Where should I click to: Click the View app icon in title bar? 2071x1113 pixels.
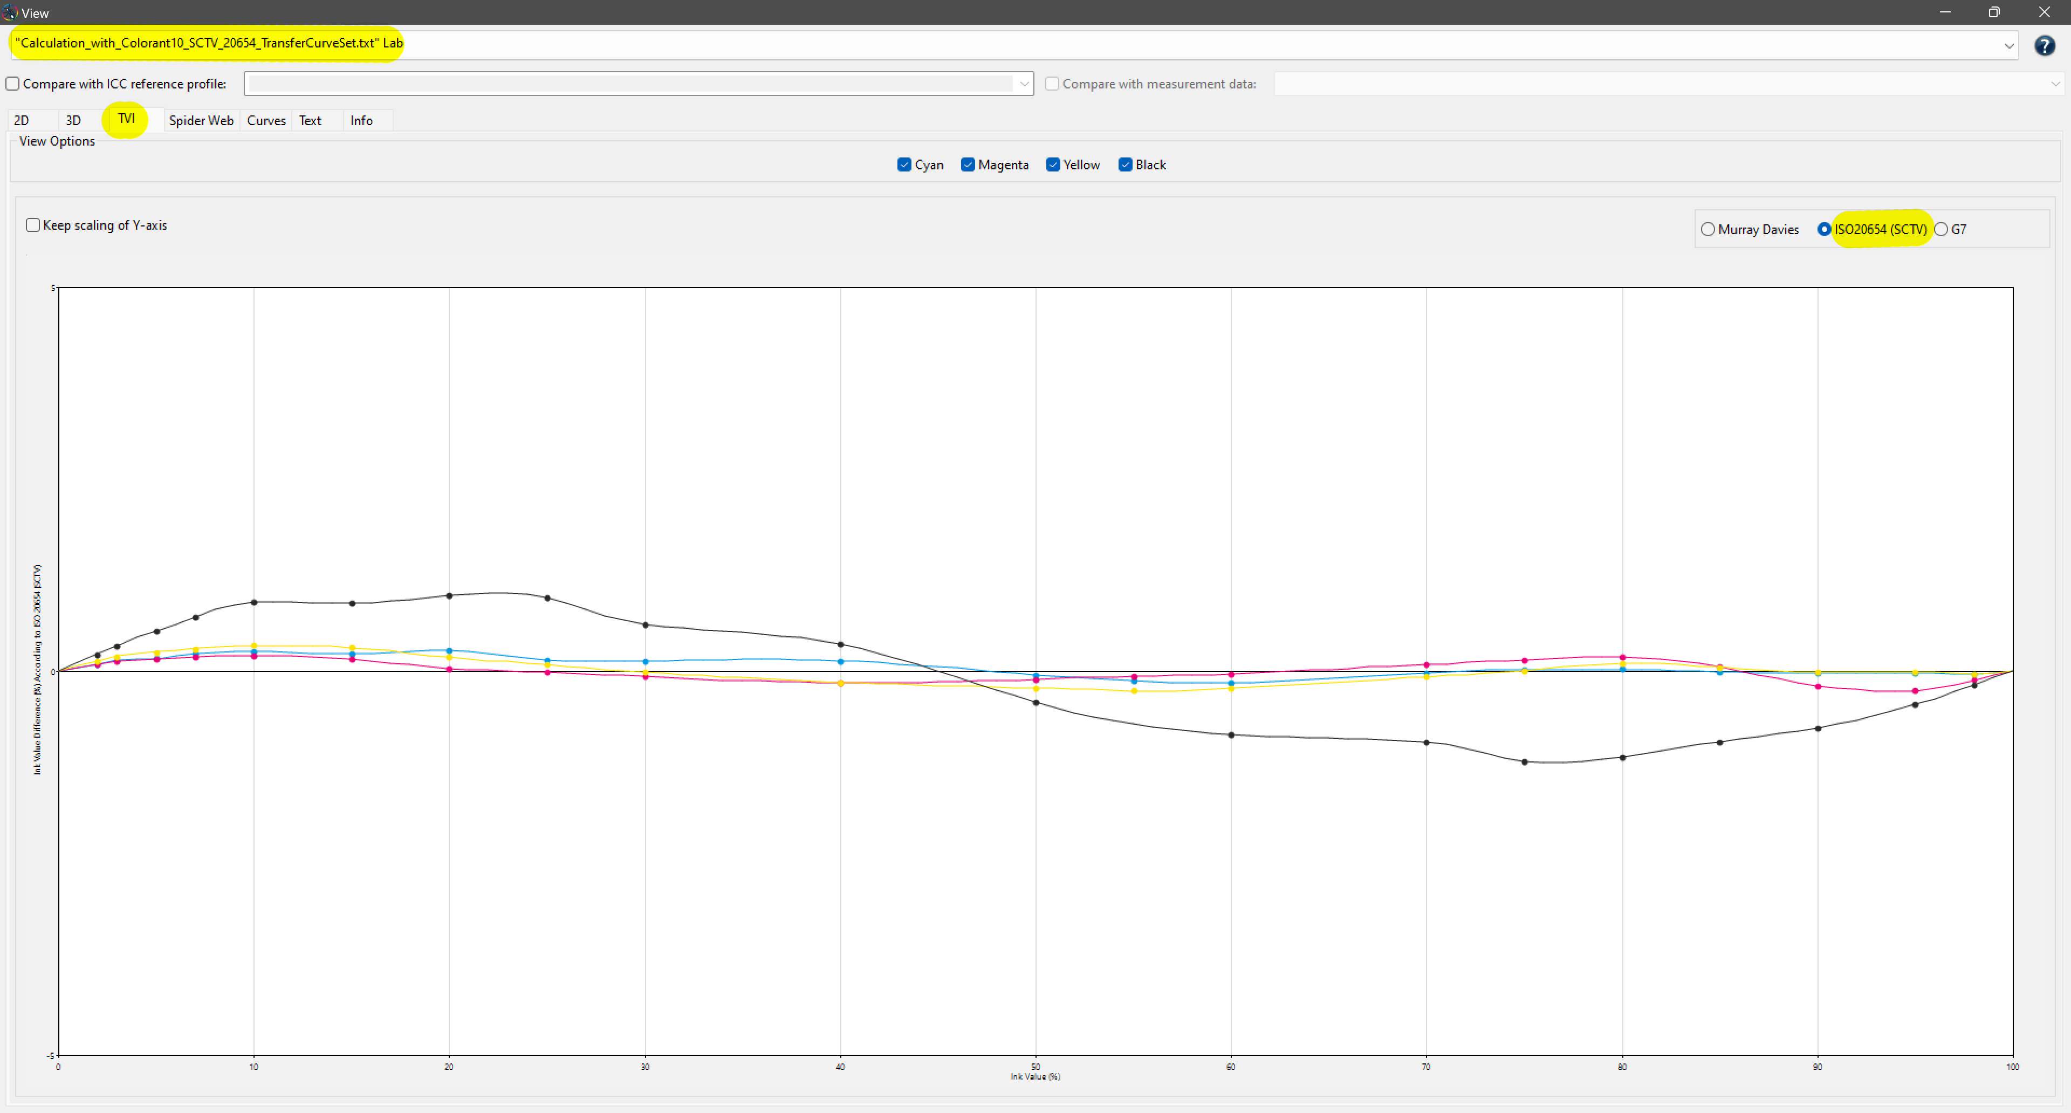(x=10, y=12)
